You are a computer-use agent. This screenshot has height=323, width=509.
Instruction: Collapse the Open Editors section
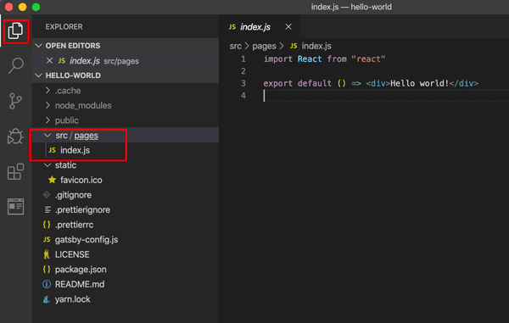39,46
